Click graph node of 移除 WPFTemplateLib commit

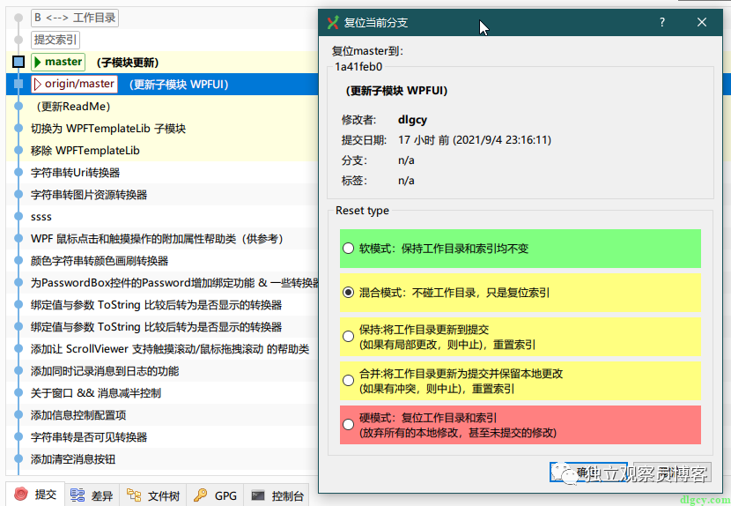(x=18, y=151)
